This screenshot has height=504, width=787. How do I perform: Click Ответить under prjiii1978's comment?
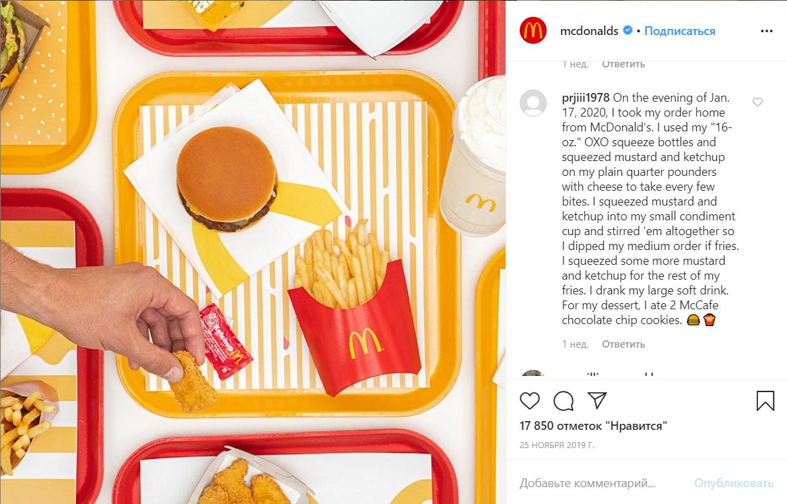coord(623,344)
